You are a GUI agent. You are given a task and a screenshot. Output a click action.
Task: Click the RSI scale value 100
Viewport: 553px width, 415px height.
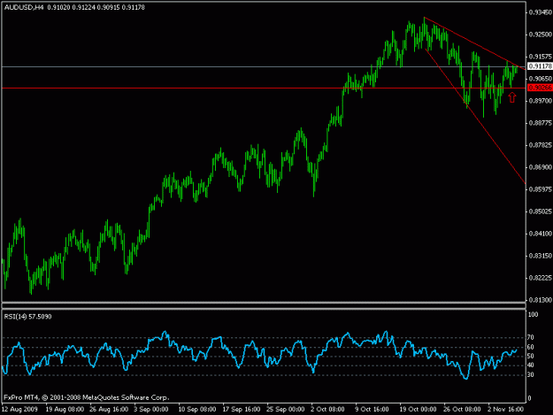pyautogui.click(x=533, y=314)
